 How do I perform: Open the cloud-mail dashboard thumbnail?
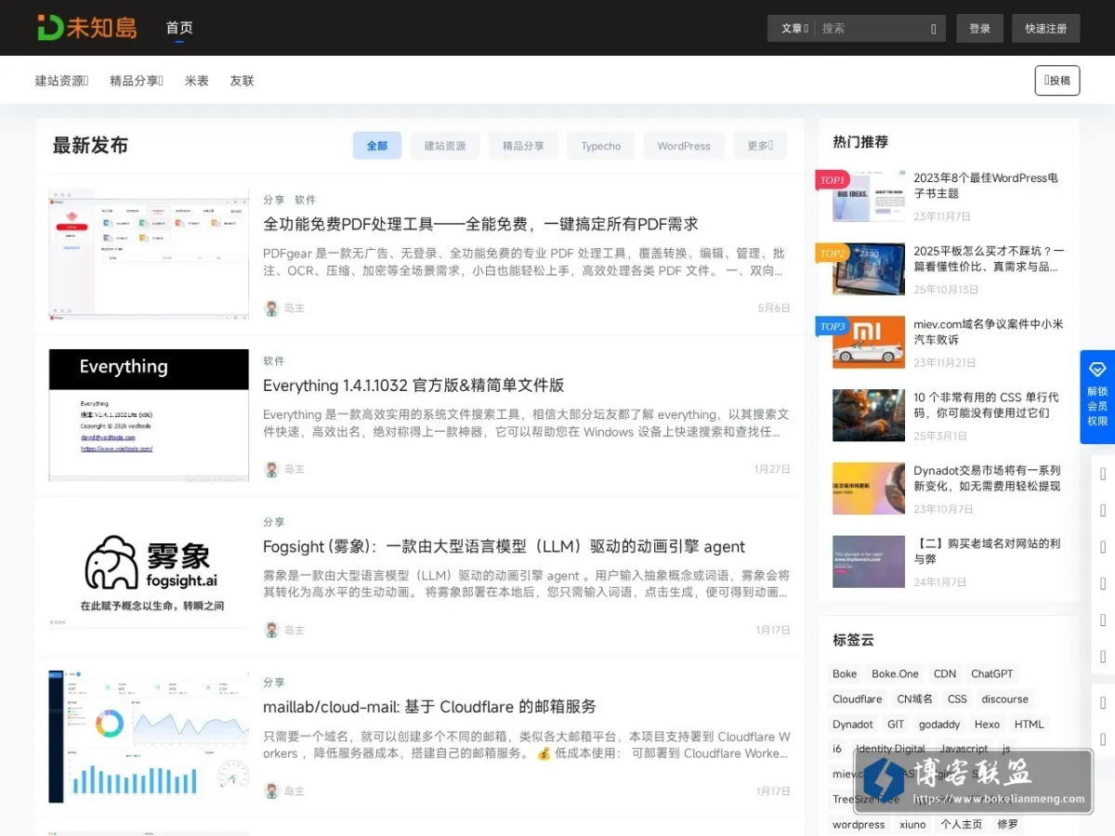(x=149, y=737)
